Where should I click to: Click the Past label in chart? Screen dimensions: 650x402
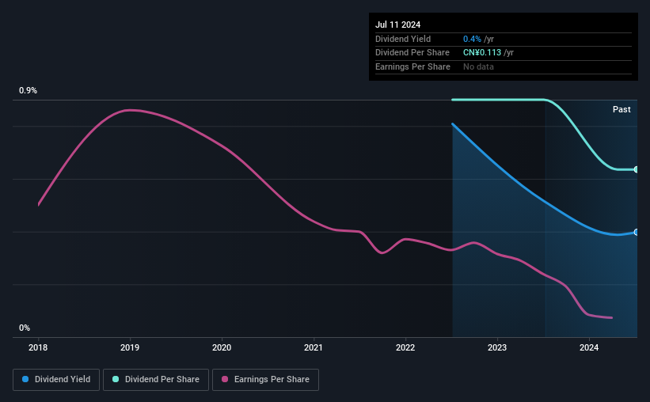tap(621, 109)
